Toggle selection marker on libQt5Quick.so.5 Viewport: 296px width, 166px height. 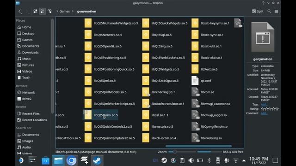tap(85, 113)
